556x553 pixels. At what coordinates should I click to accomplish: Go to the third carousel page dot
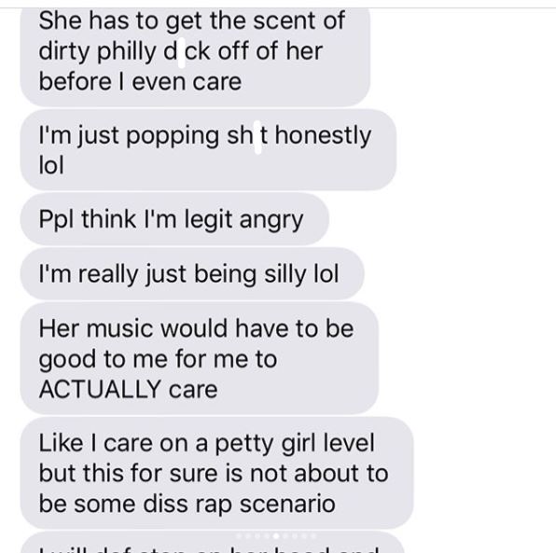(x=257, y=536)
